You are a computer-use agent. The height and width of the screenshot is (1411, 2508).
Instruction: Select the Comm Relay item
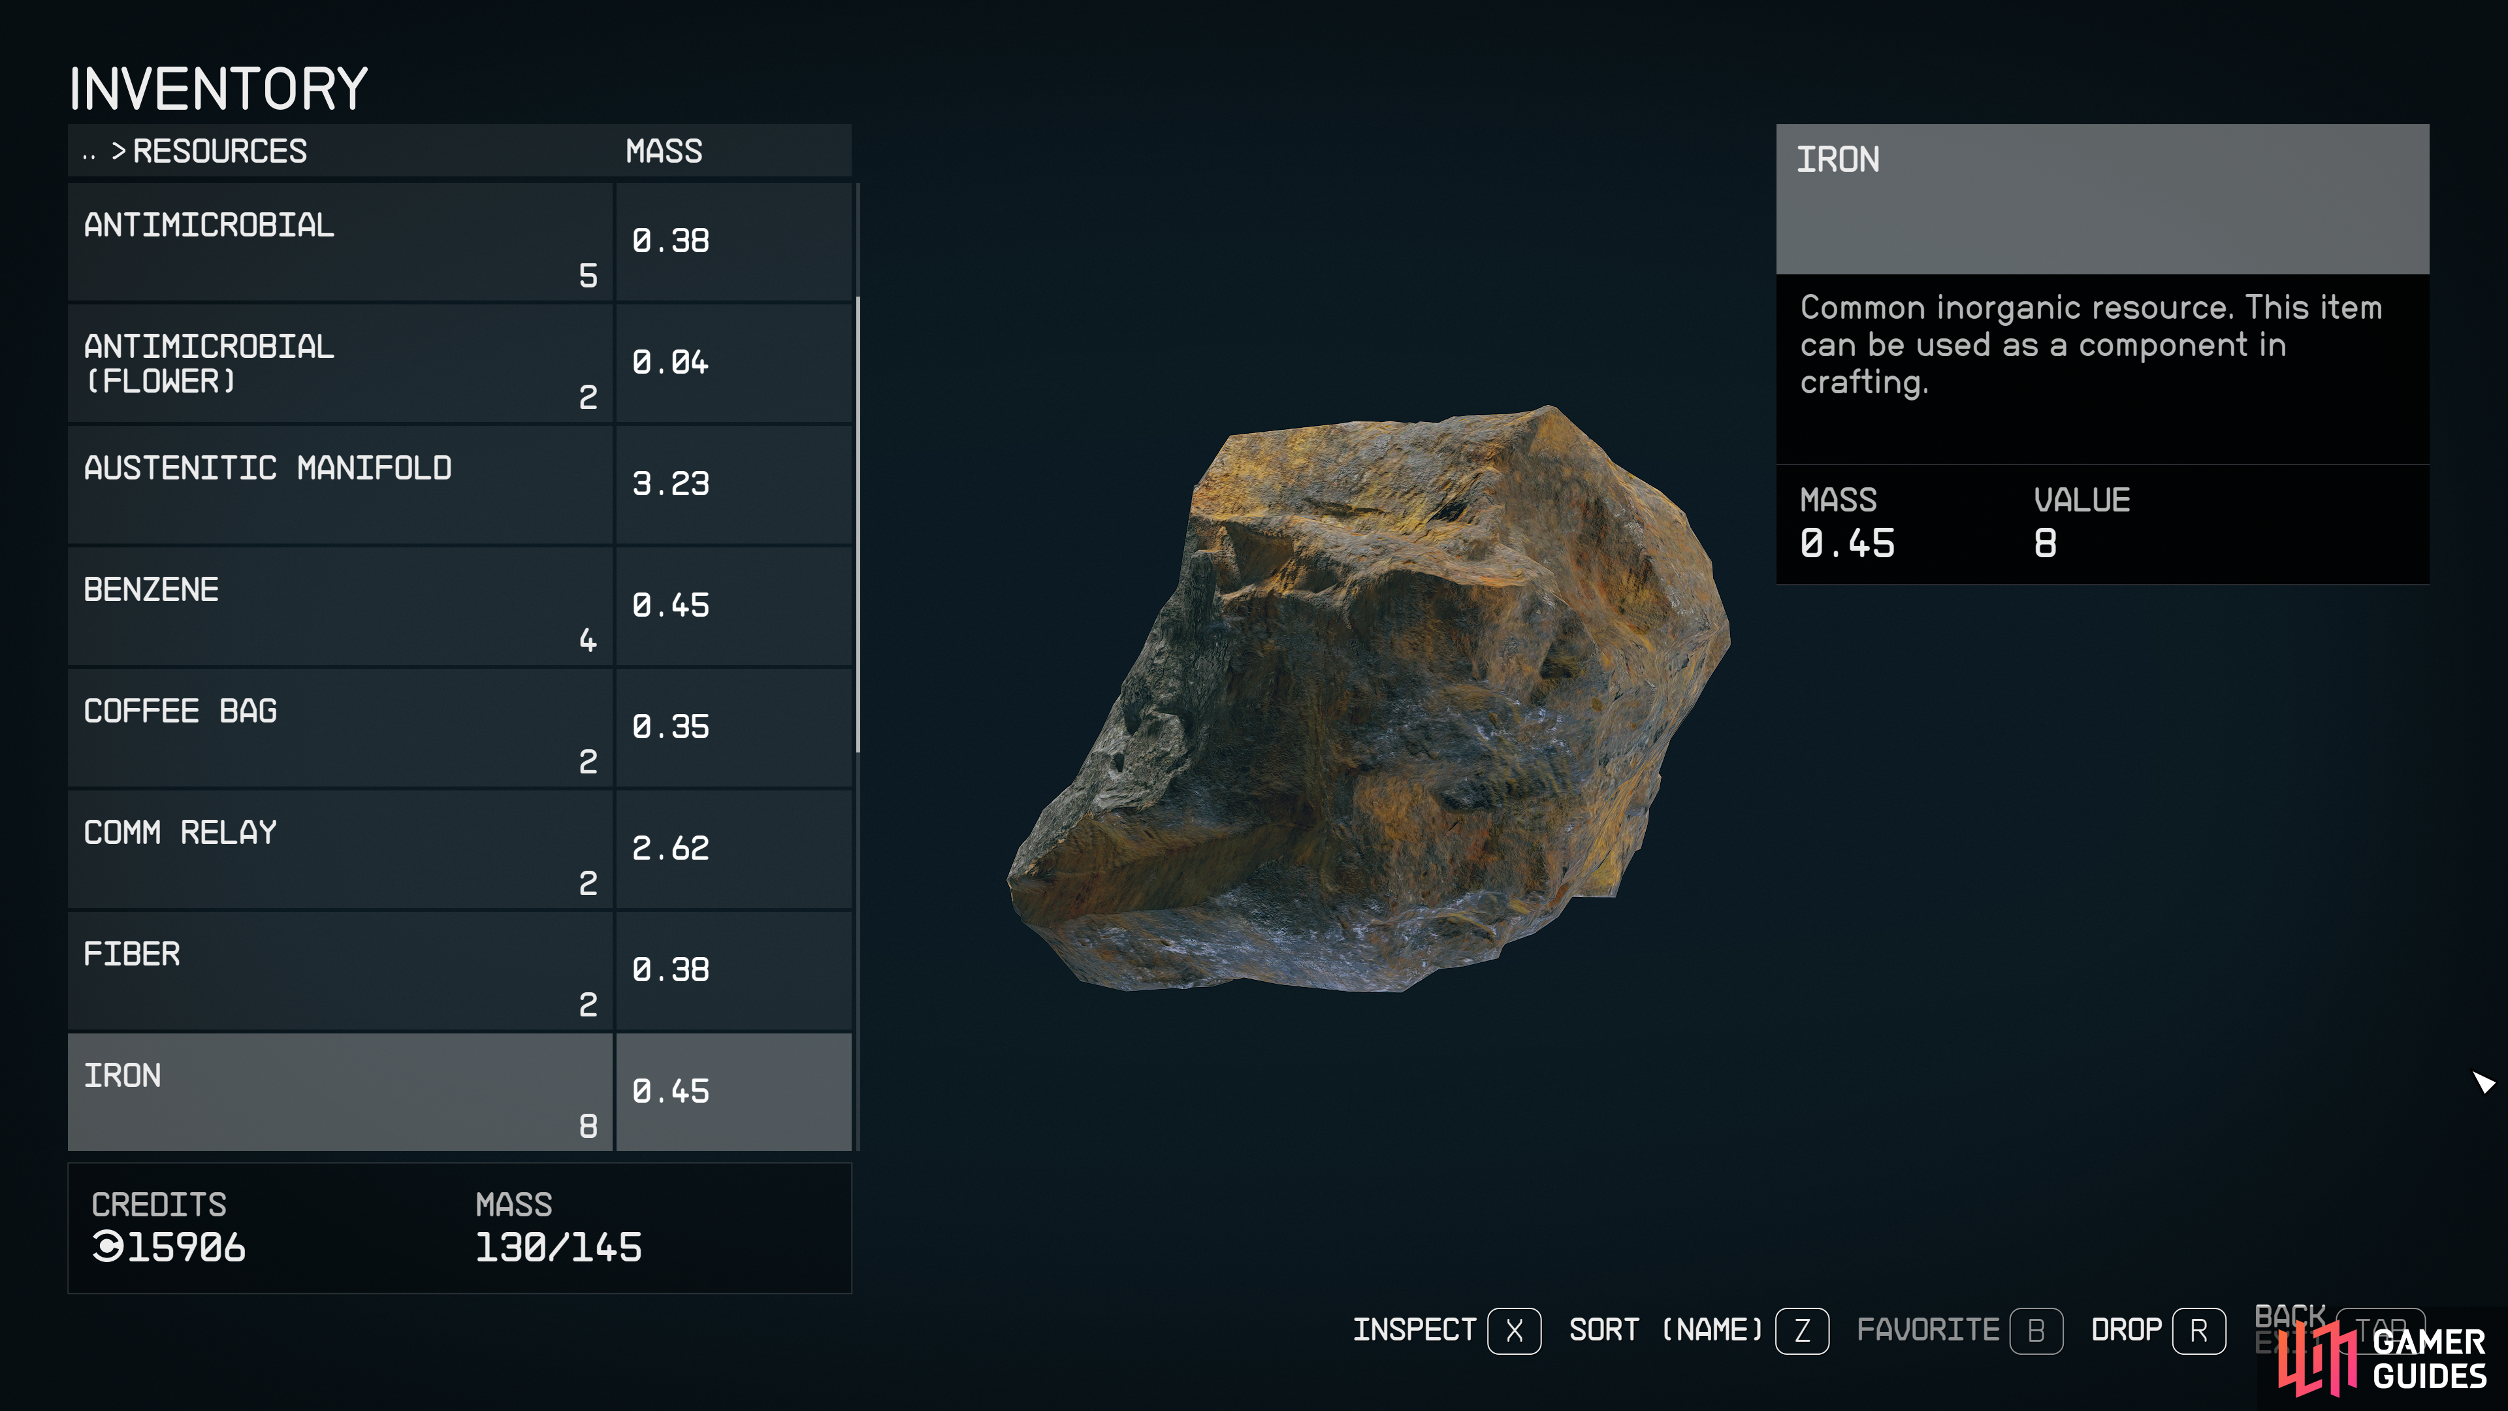pyautogui.click(x=460, y=849)
